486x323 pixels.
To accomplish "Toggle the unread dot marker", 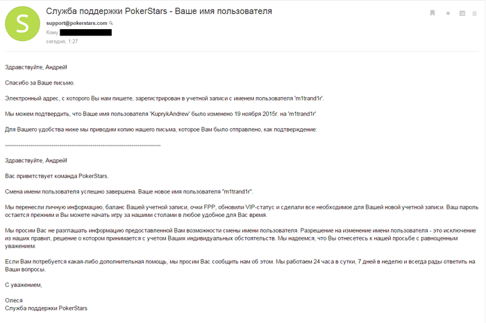I will tap(448, 13).
